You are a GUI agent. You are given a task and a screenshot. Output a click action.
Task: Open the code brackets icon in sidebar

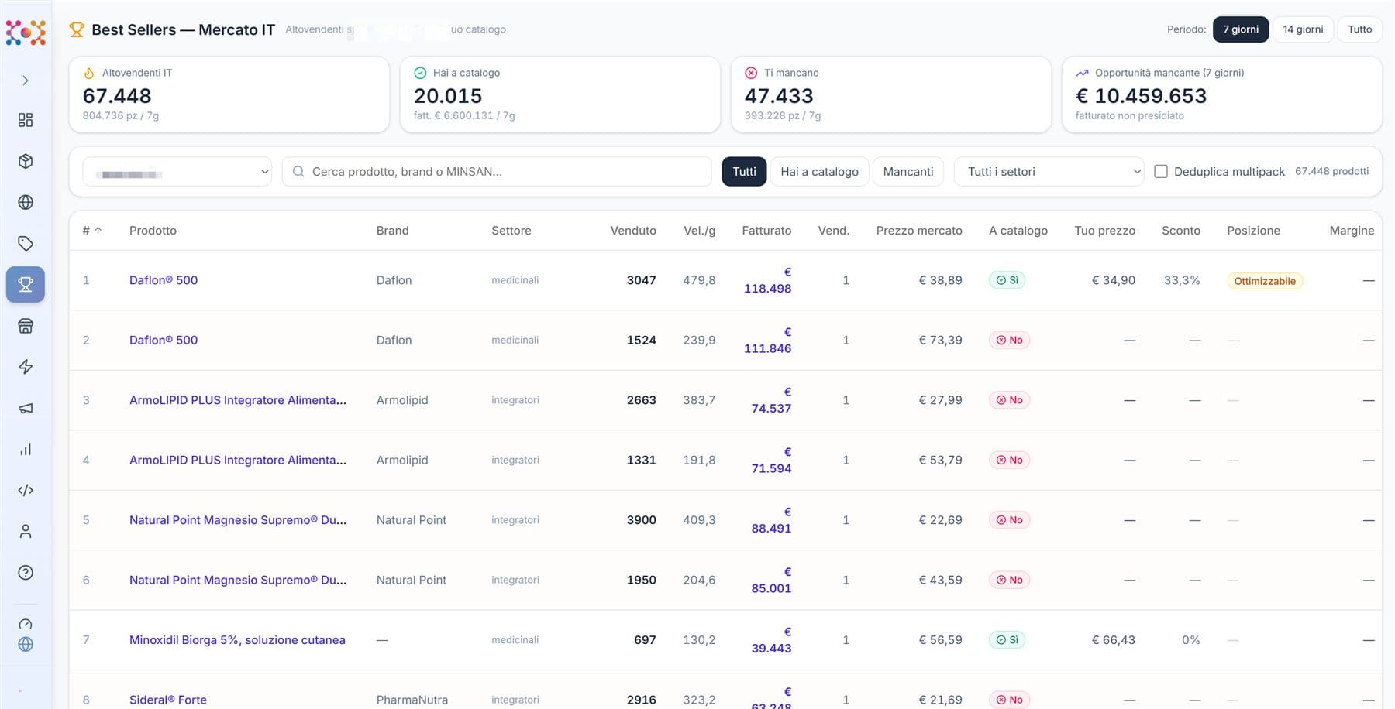pos(26,490)
